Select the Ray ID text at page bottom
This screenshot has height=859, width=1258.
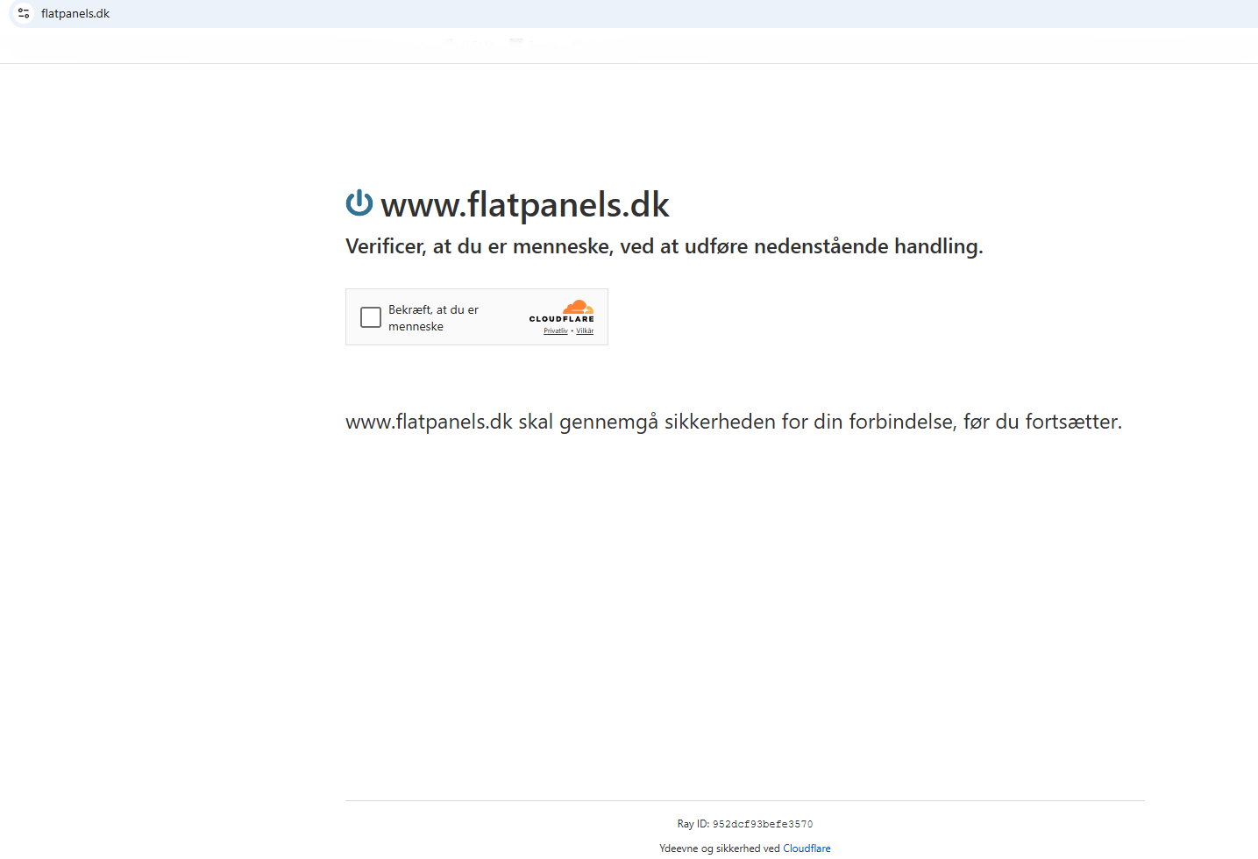[743, 824]
